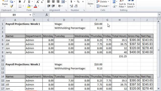Select Jerry's name in row 8

click(x=15, y=52)
